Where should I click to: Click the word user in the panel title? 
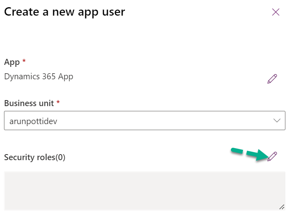(x=113, y=12)
